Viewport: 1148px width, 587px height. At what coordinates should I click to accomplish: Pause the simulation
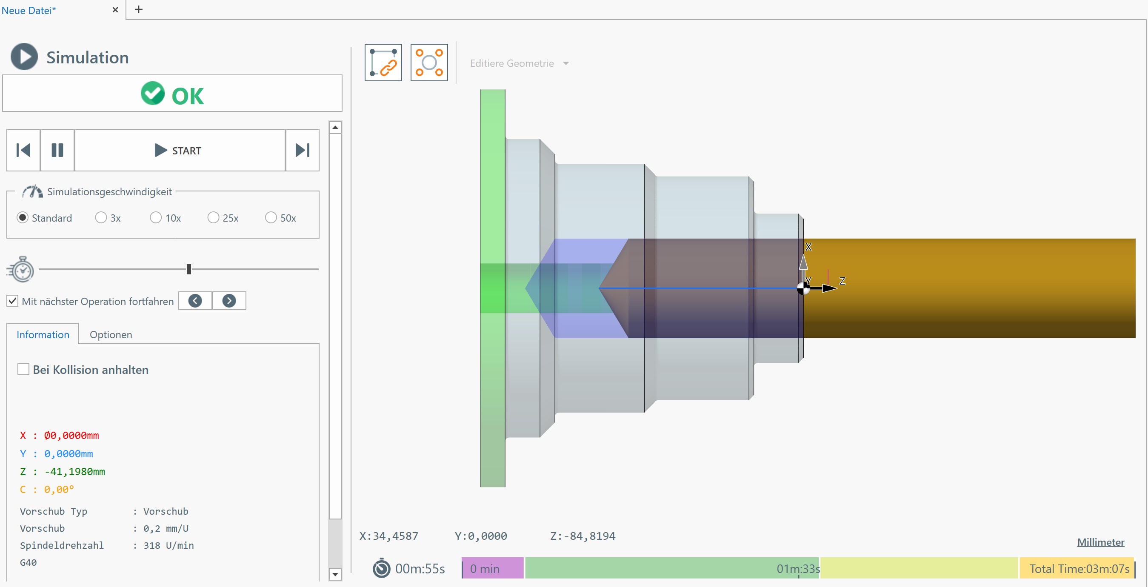(x=57, y=150)
